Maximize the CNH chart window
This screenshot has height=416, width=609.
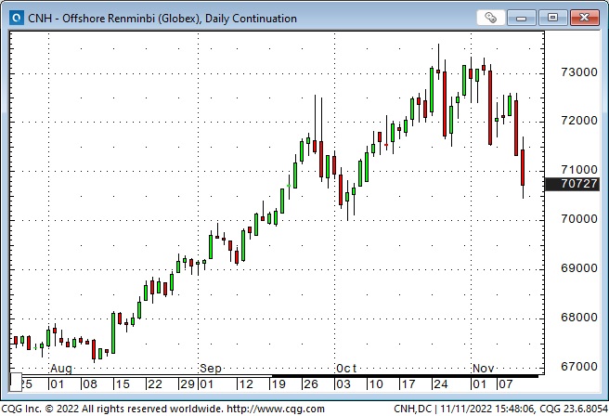click(552, 18)
